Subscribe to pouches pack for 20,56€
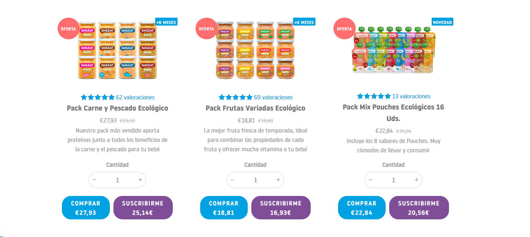This screenshot has width=530, height=237. tap(419, 207)
